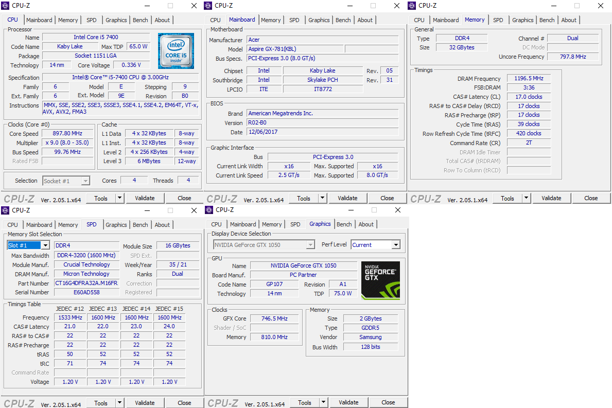Open Tools dropdown arrow in Graphics window
This screenshot has height=408, width=612.
point(324,402)
